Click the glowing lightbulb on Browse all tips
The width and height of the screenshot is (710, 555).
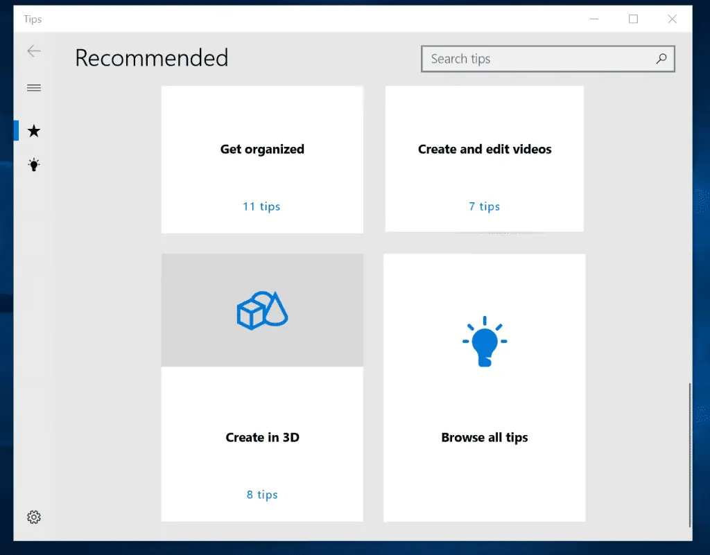[x=484, y=341]
